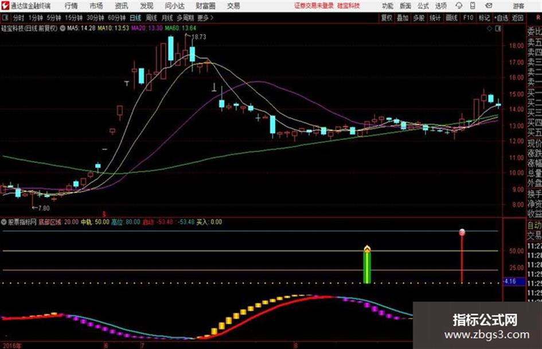The width and height of the screenshot is (542, 349).
Task: Expand the main chart indicator dropdown beside 硅宝科技(日线 前复权)
Action: tap(63, 28)
